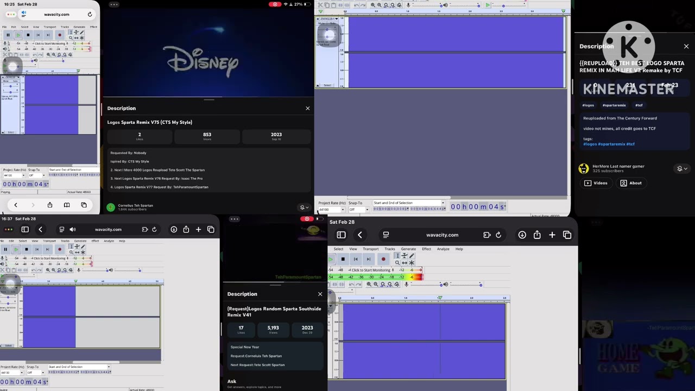Click Zoom In in bottom-right Wavacity edit toolbar
Image resolution: width=695 pixels, height=391 pixels.
point(369,285)
